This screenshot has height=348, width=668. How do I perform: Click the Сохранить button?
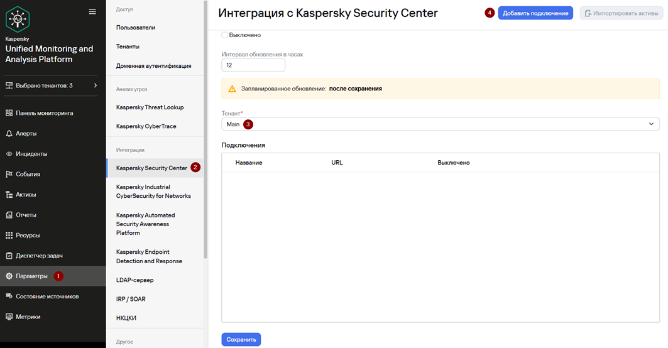[x=241, y=339]
